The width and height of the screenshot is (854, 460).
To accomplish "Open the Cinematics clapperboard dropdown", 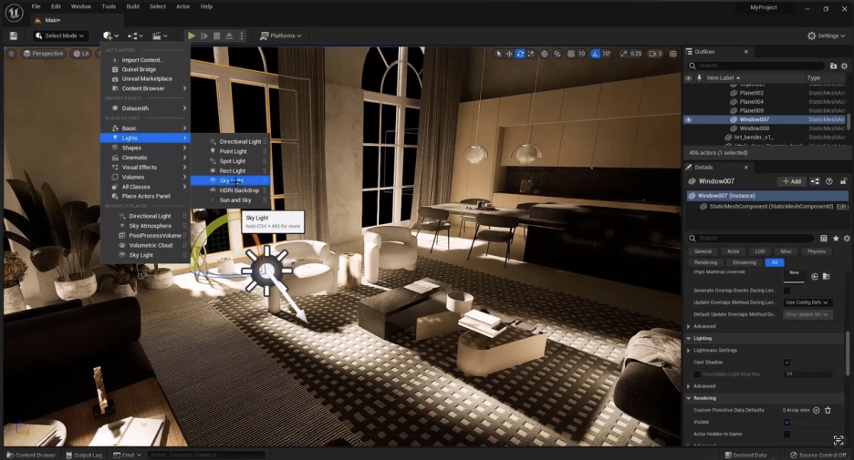I will point(160,36).
